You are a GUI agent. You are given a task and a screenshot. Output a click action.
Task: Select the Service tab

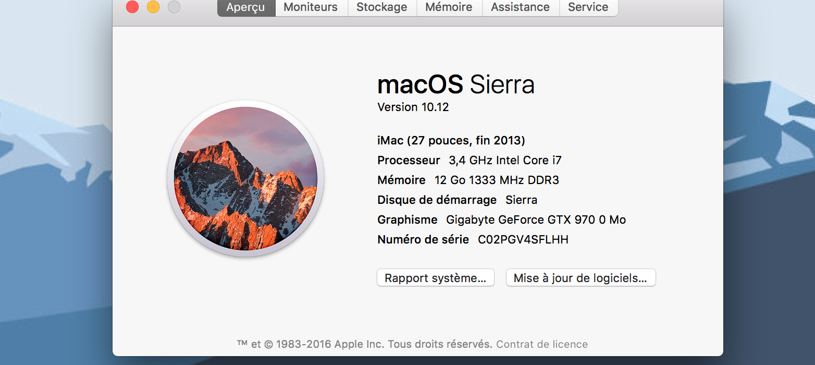coord(588,7)
